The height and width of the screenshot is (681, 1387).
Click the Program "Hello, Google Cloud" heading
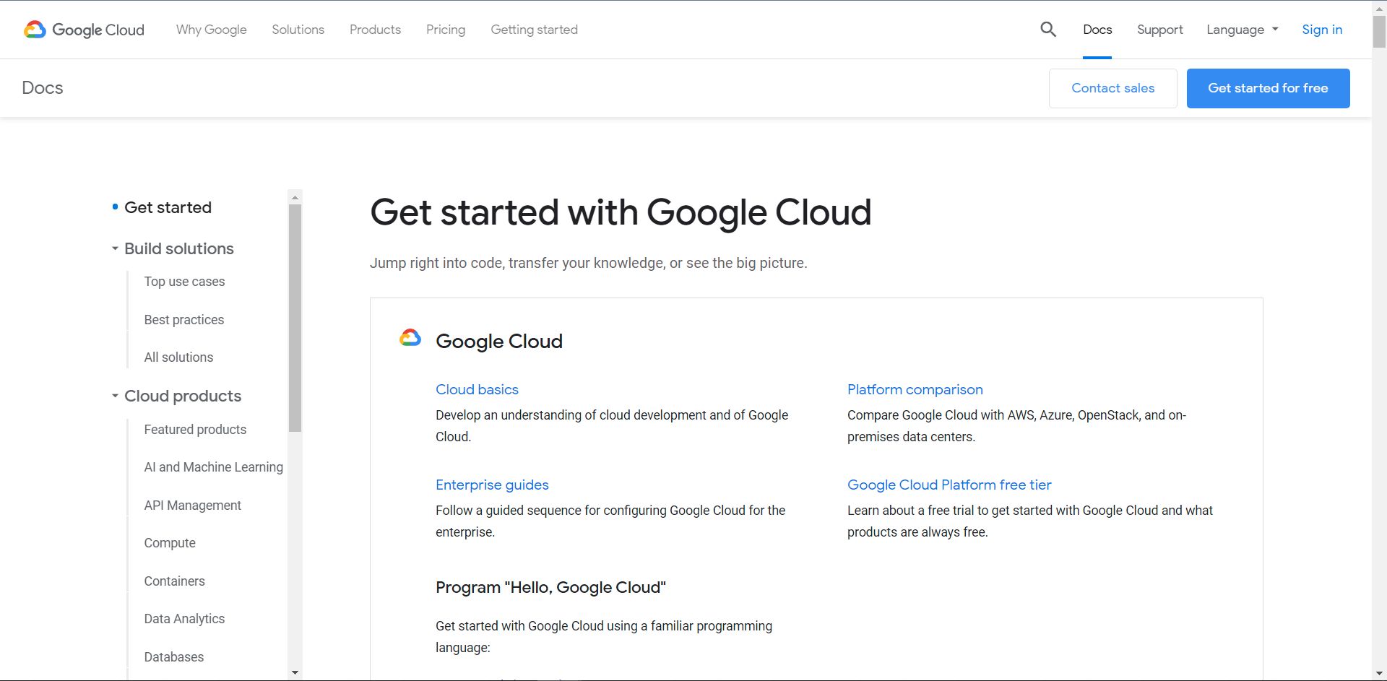pyautogui.click(x=550, y=587)
